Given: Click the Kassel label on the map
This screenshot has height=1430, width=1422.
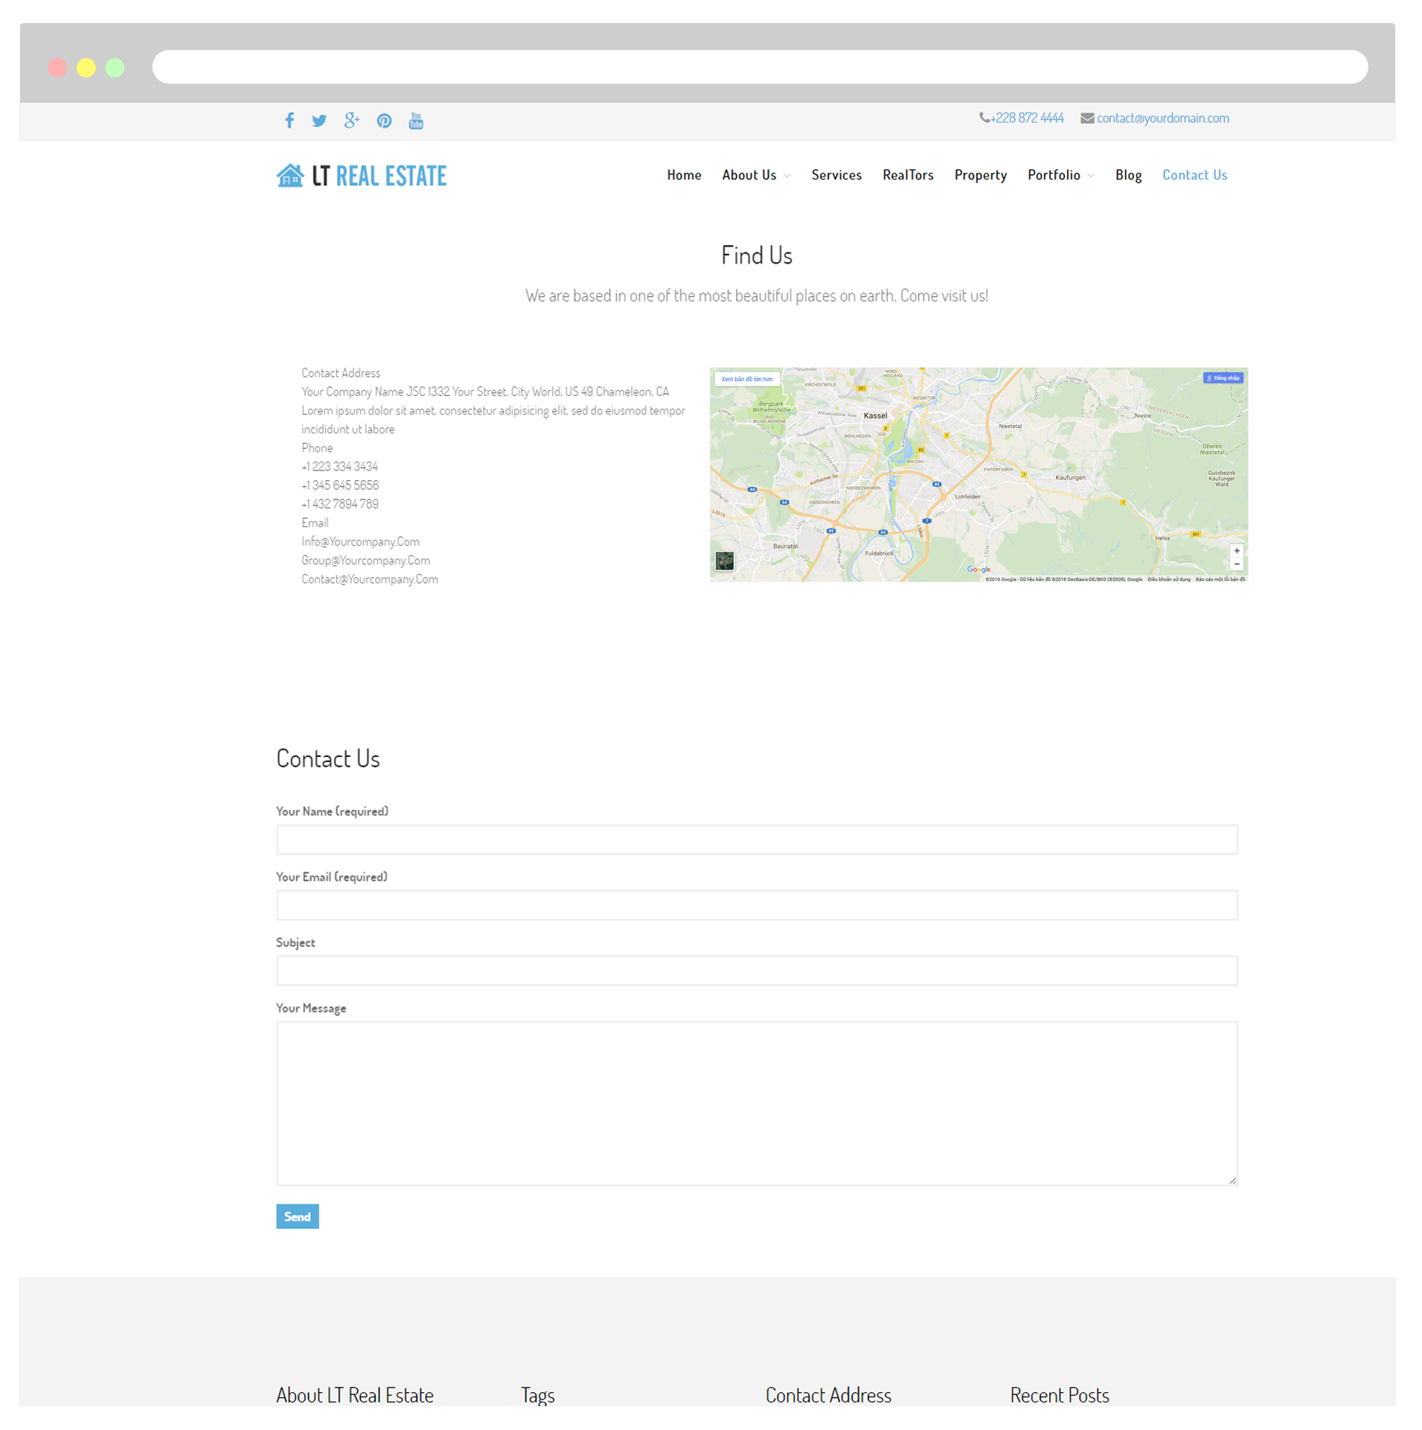Looking at the screenshot, I should pos(875,415).
